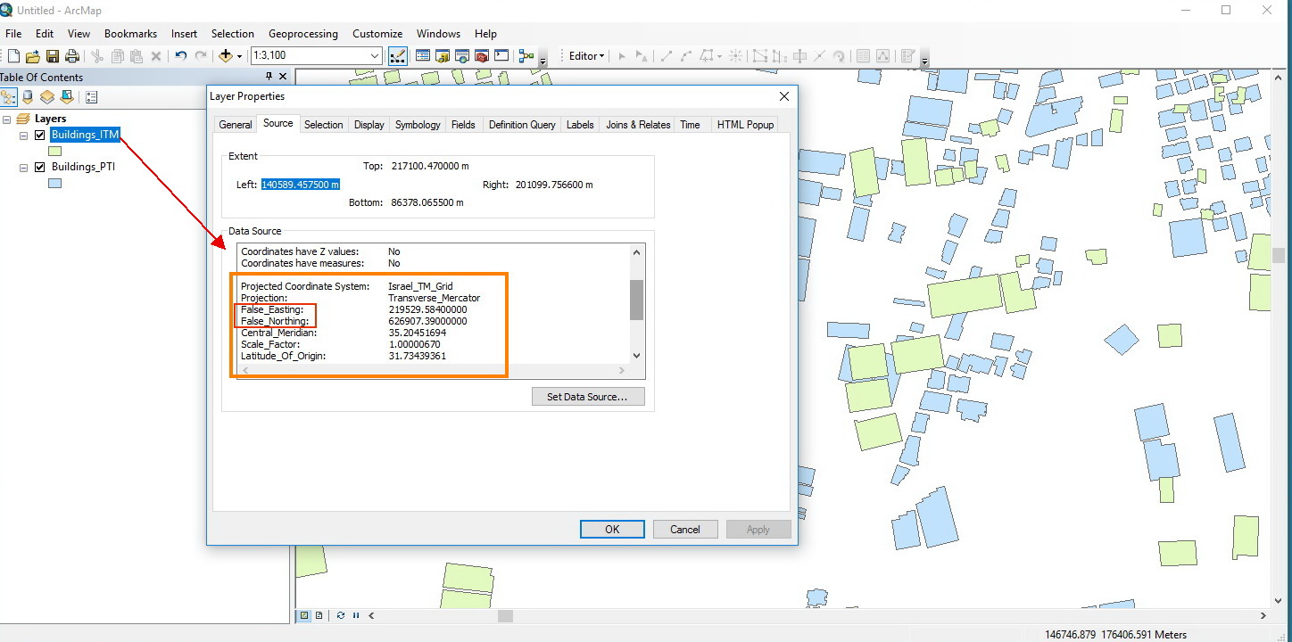Collapse the Layers data frame tree
The image size is (1292, 642).
coord(7,119)
